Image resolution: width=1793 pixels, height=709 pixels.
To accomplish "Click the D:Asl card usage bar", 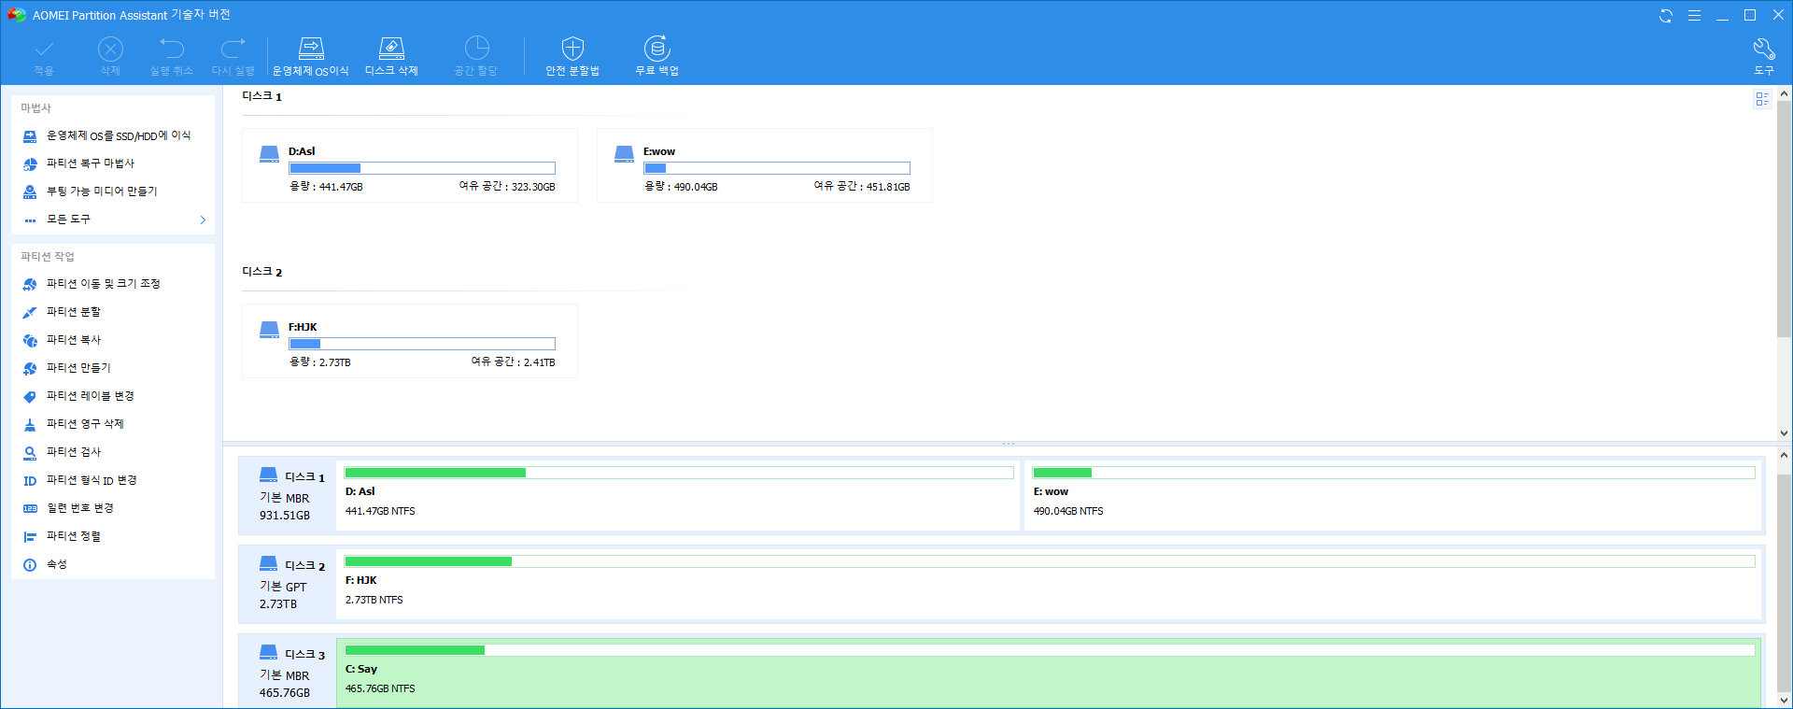I will coord(422,168).
